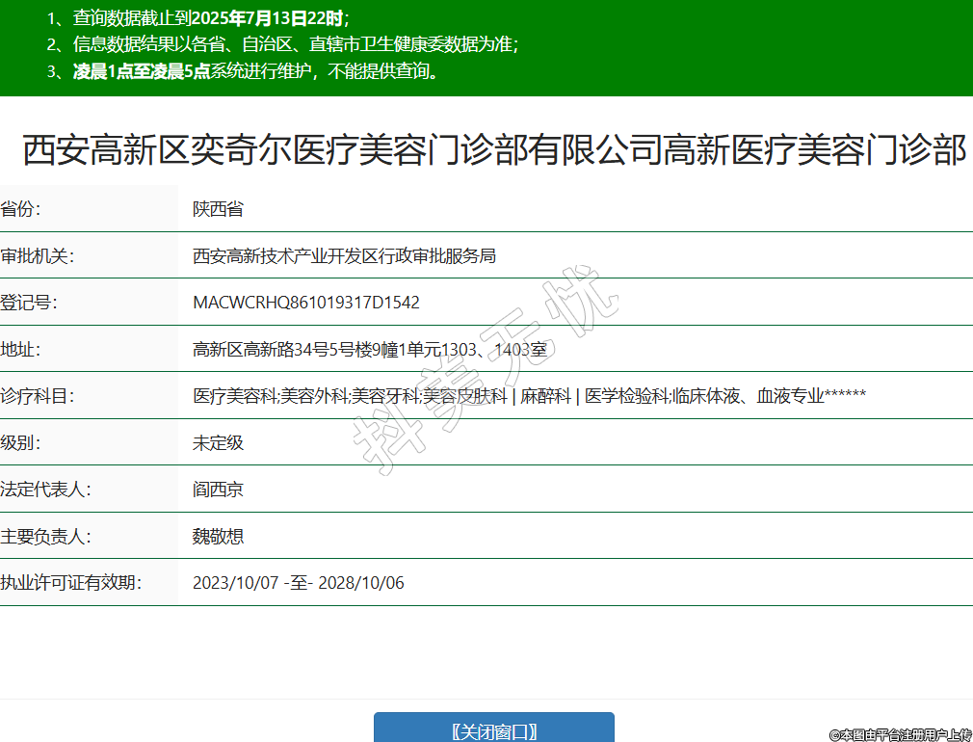Screen dimensions: 973x742
Task: Select the 未定级 level value
Action: tap(218, 443)
